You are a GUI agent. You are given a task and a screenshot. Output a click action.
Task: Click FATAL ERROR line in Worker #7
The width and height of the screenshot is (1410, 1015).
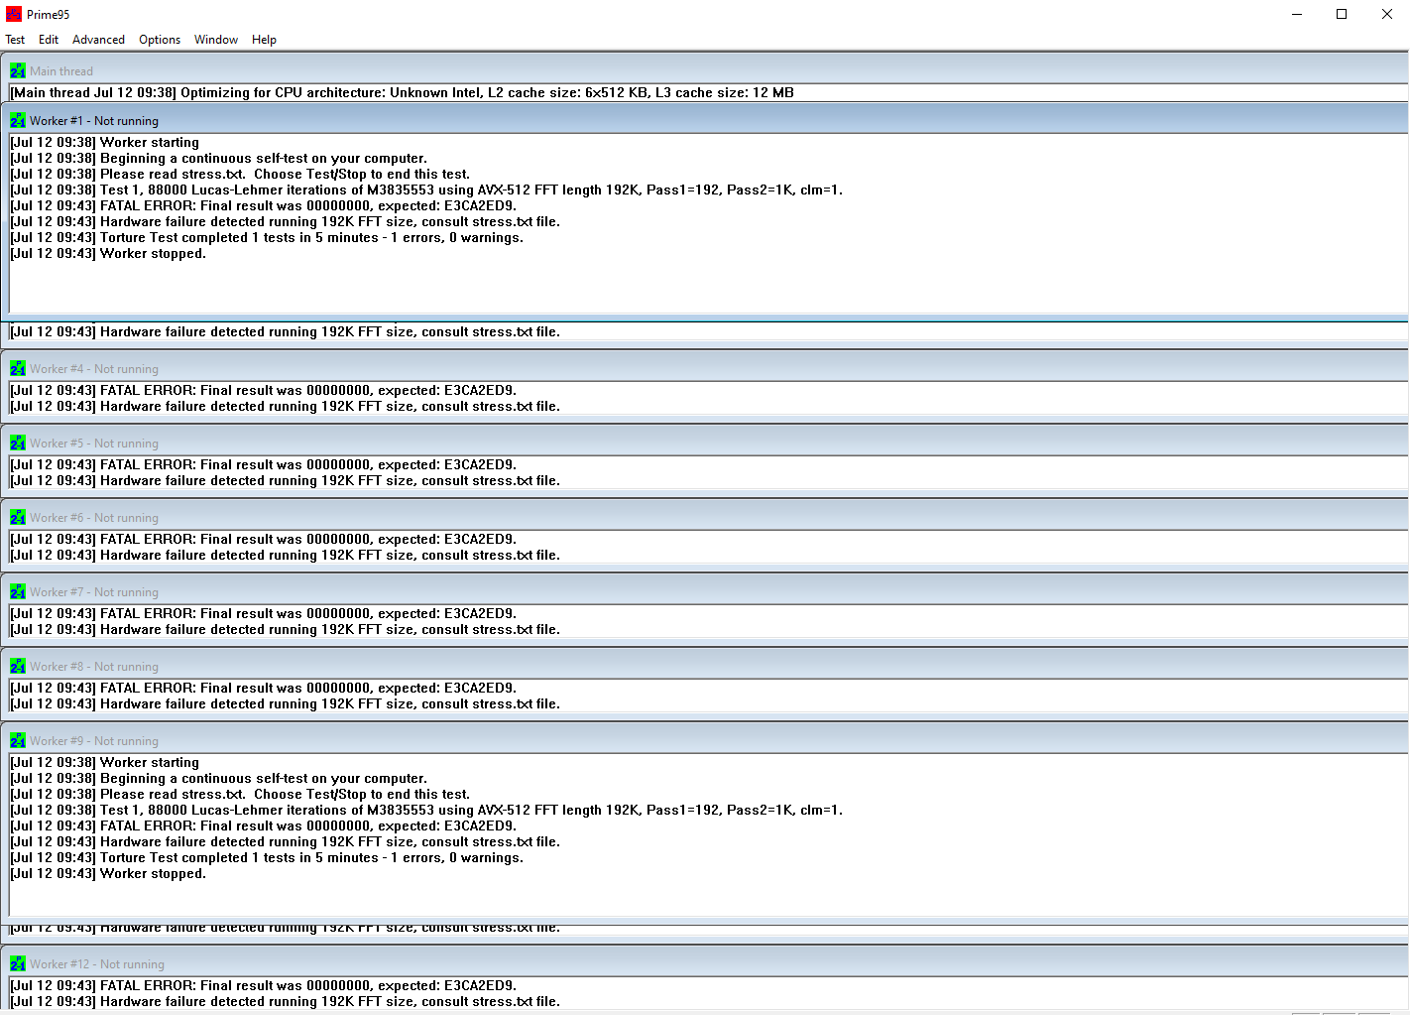264,613
